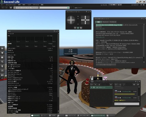Select the orbit-pan mode button in camera controls
The width and height of the screenshot is (146, 117).
pyautogui.click(x=78, y=28)
